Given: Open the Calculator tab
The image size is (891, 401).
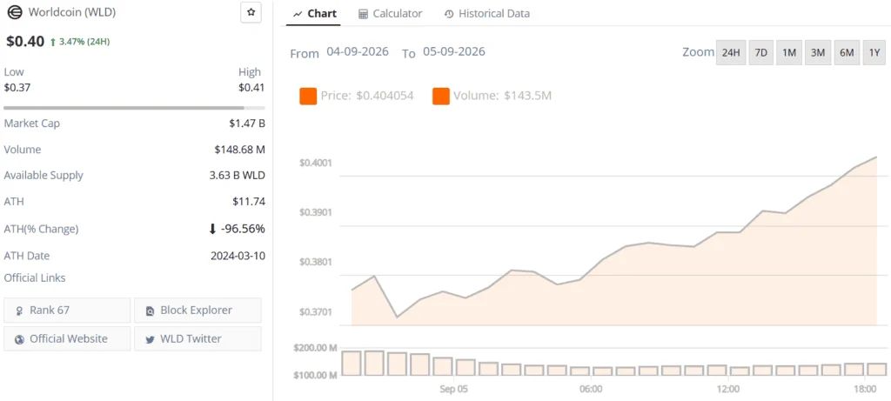Looking at the screenshot, I should [x=391, y=14].
